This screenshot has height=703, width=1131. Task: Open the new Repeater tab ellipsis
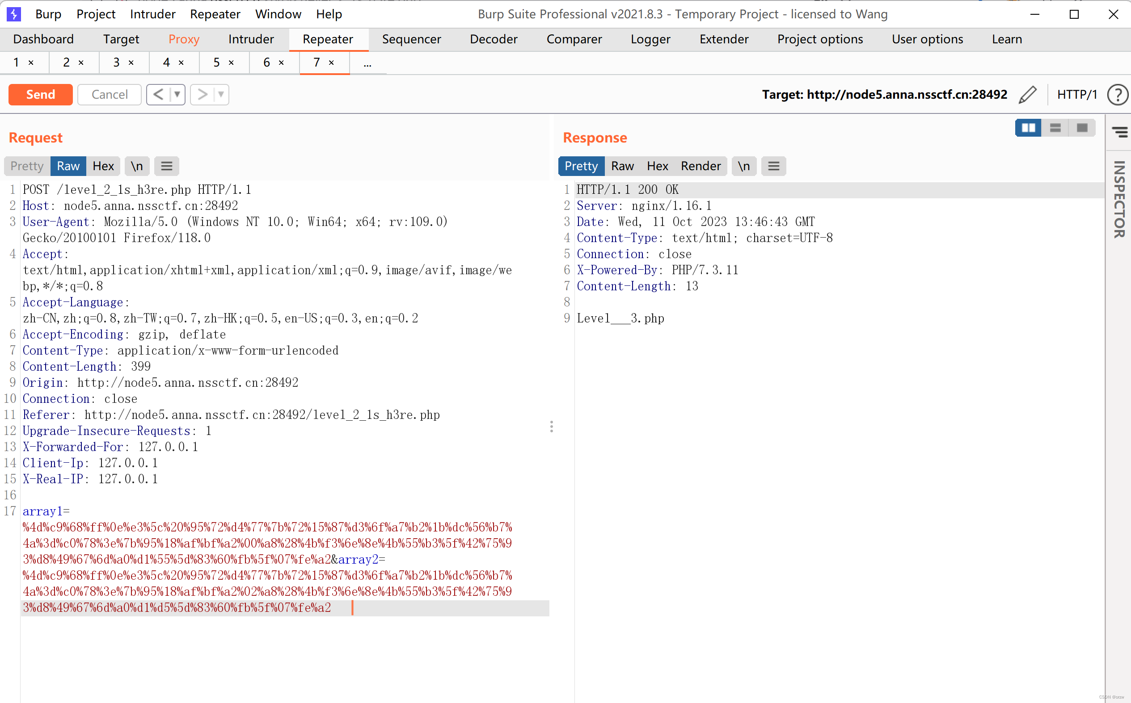tap(367, 63)
